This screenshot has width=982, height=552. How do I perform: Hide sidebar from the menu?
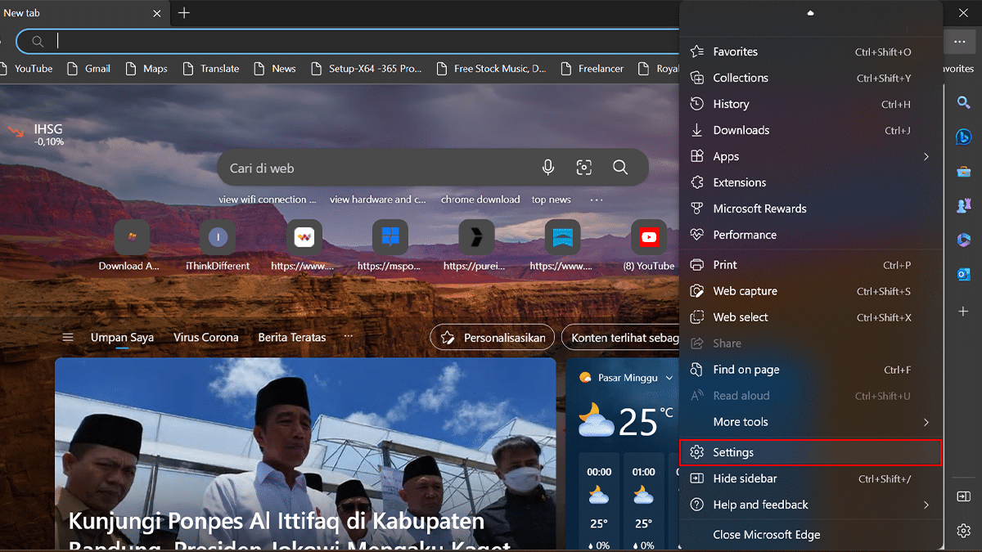(745, 478)
